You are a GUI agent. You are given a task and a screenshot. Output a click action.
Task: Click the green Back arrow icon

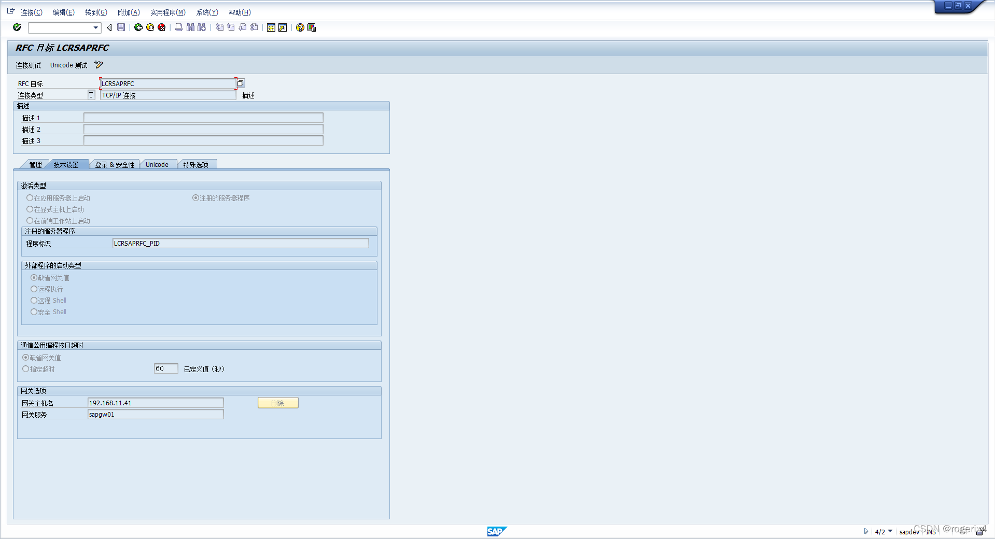click(138, 27)
